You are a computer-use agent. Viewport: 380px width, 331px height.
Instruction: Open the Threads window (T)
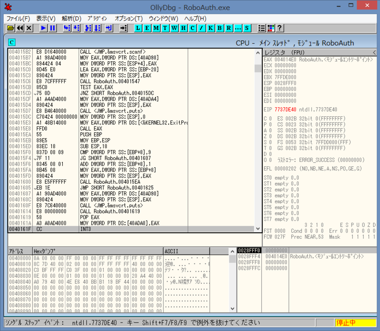tap(165, 28)
